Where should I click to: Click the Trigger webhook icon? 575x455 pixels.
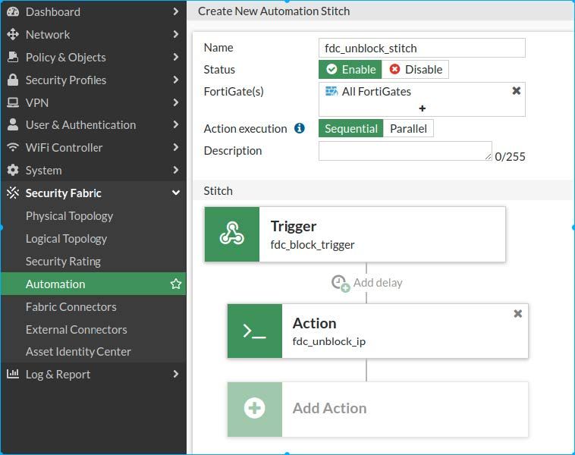(x=232, y=235)
